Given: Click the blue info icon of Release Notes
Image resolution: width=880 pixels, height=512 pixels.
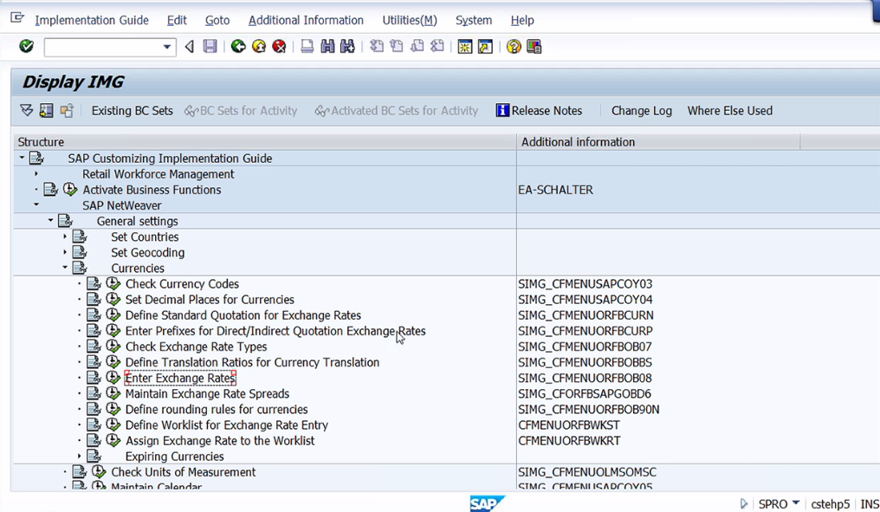Looking at the screenshot, I should pos(502,111).
